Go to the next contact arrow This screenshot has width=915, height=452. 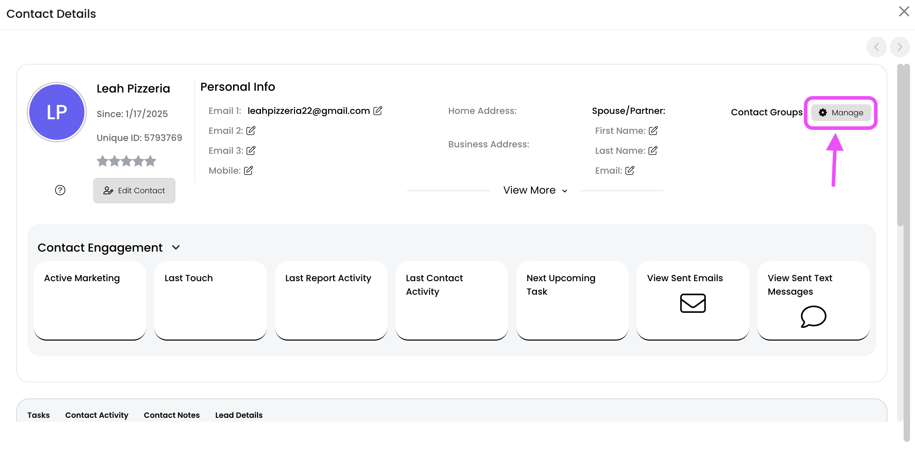coord(900,47)
